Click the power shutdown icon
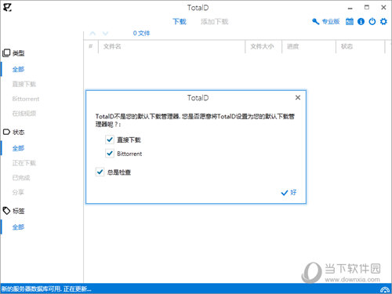The height and width of the screenshot is (294, 392). [x=372, y=21]
